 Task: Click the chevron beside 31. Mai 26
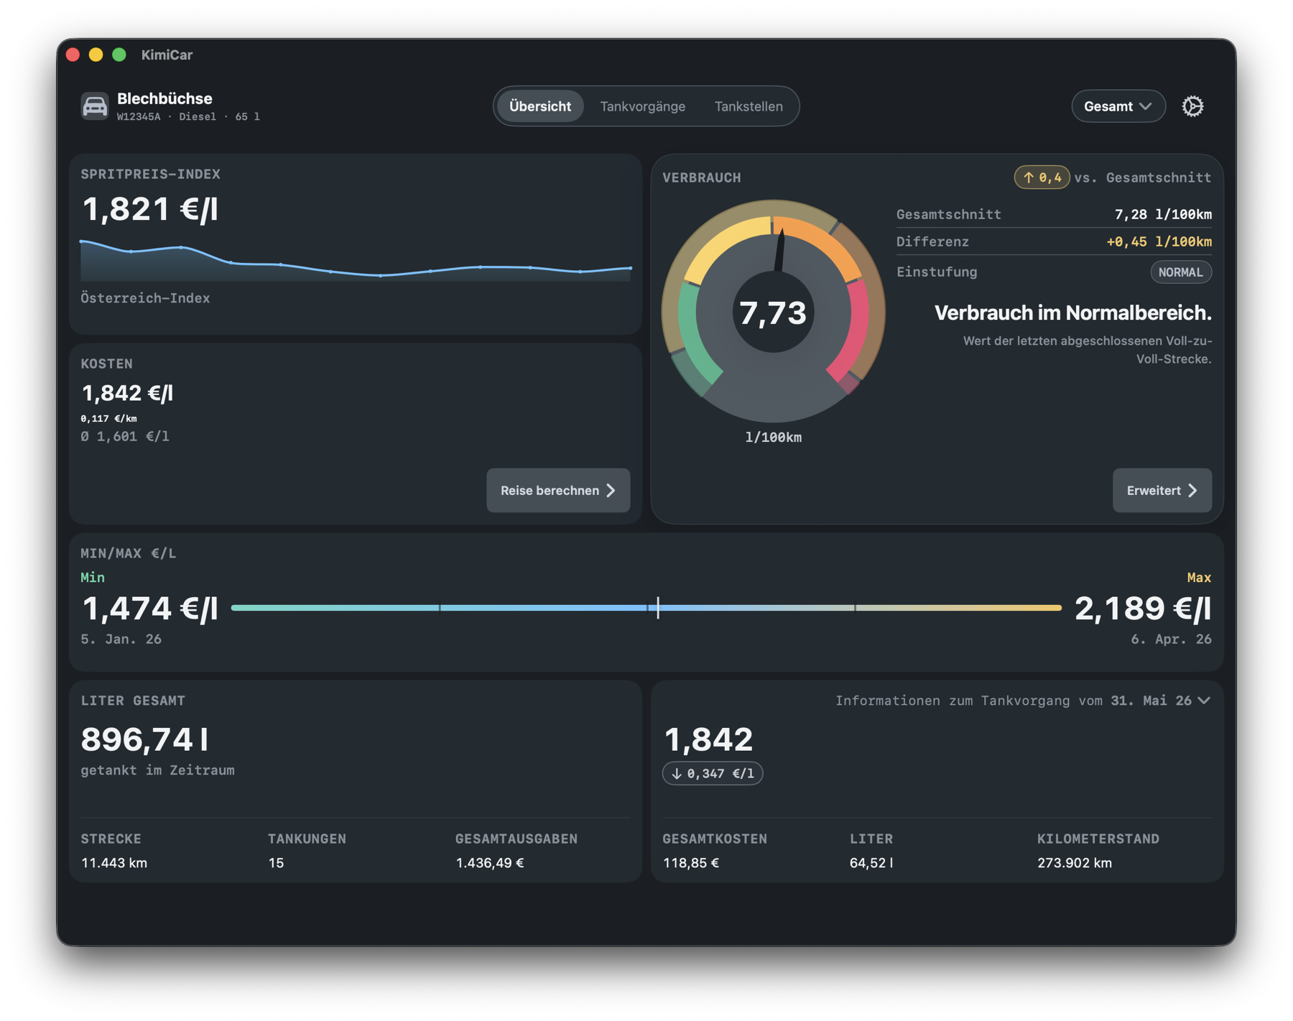click(1205, 701)
